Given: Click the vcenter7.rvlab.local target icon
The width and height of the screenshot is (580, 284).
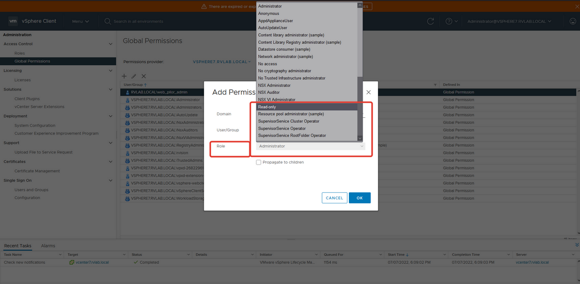Looking at the screenshot, I should (72, 262).
